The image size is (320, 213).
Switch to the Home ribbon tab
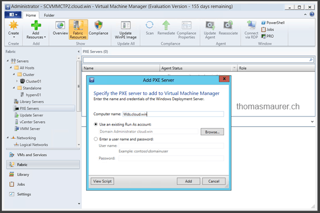(31, 15)
